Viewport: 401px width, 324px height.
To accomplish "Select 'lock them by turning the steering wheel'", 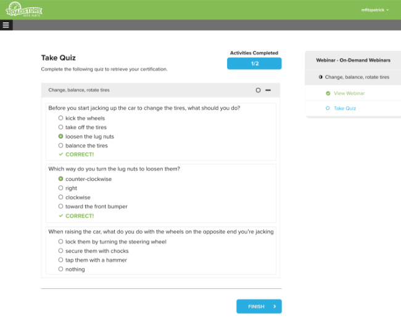I will 60,242.
